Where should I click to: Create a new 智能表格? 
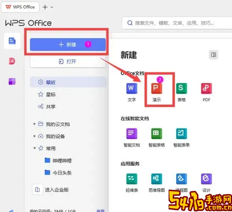coord(156,138)
